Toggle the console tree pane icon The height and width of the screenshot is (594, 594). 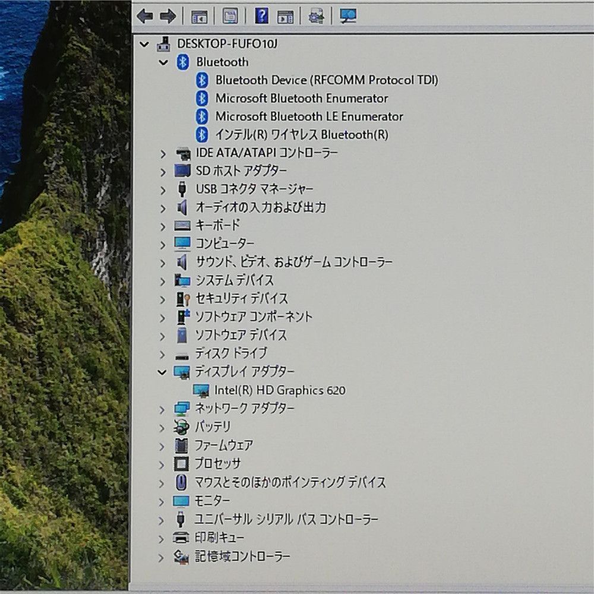199,17
